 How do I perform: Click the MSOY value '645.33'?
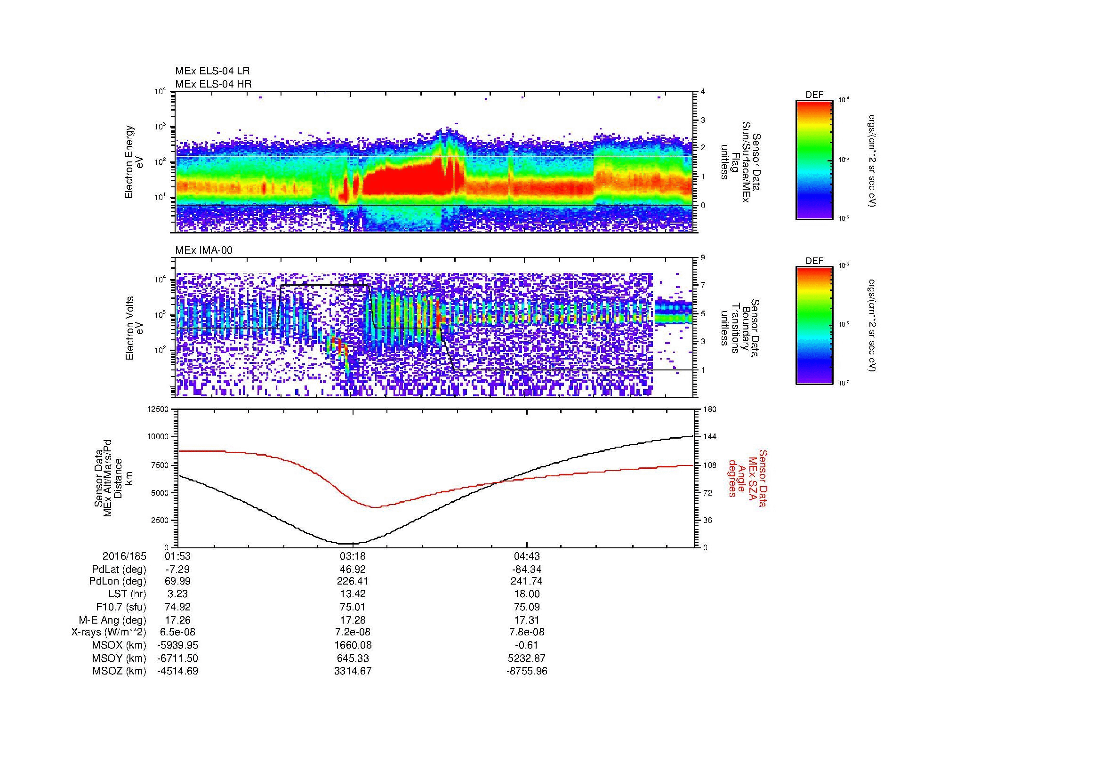pos(353,658)
